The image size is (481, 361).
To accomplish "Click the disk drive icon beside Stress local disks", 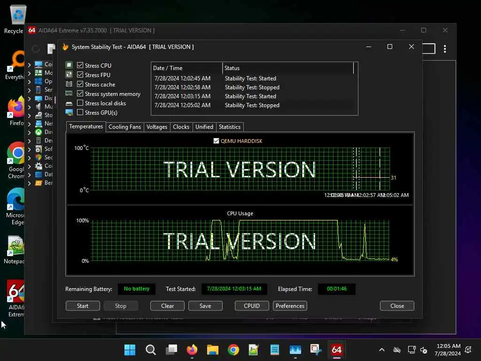I will click(x=69, y=103).
